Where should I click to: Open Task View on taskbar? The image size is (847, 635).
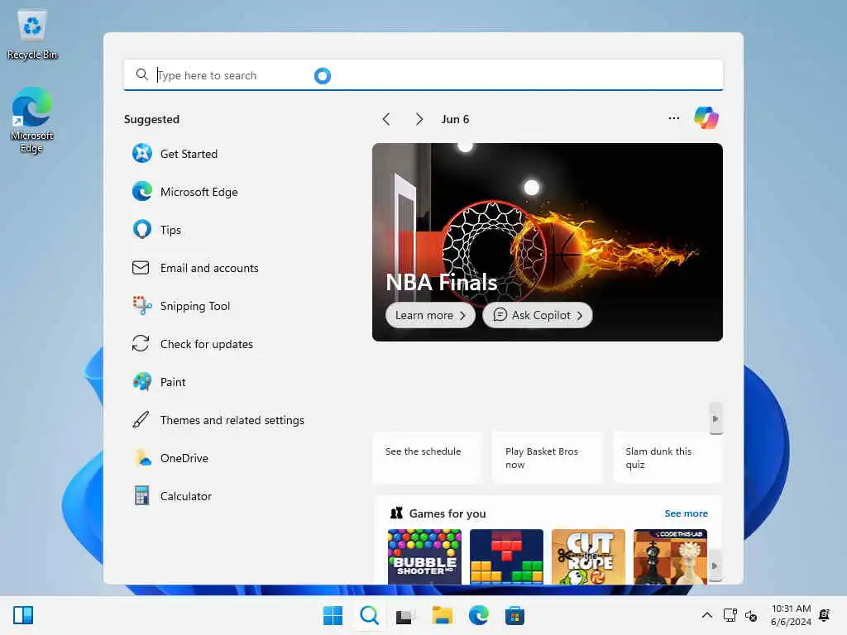point(405,616)
